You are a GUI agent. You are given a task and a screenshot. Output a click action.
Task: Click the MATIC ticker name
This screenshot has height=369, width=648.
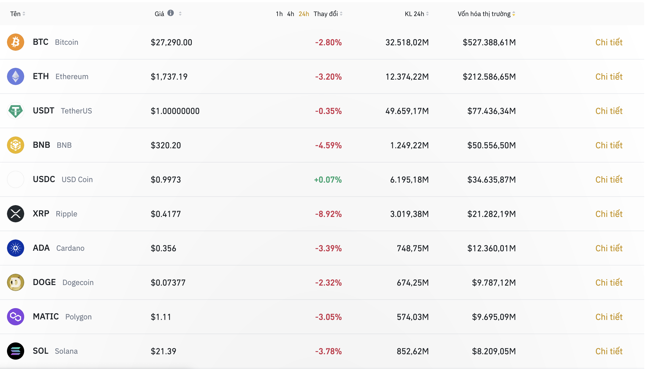coord(46,316)
